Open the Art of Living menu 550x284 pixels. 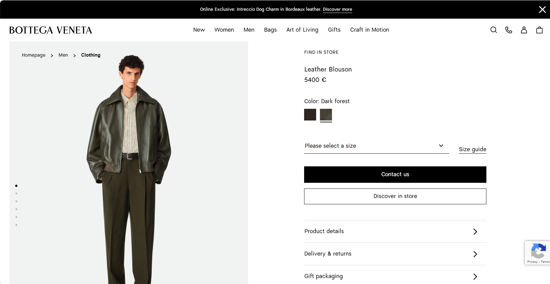[302, 30]
